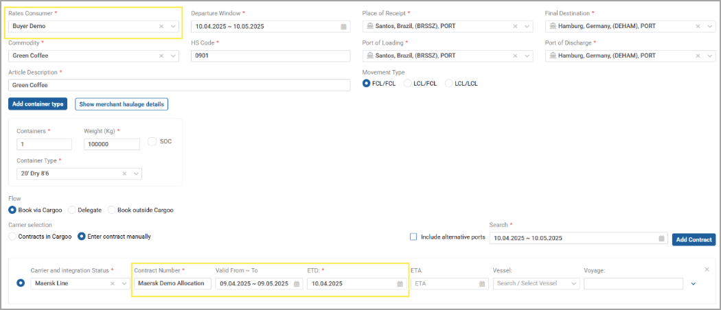721x310 pixels.
Task: Open the Commodity dropdown
Action: [x=173, y=56]
